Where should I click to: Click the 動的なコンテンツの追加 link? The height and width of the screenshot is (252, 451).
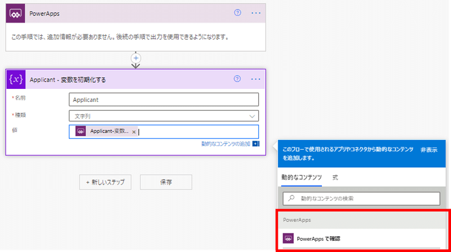click(226, 144)
